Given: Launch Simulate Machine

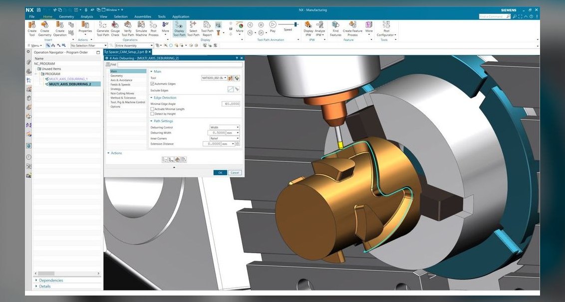Looking at the screenshot, I should tap(141, 28).
